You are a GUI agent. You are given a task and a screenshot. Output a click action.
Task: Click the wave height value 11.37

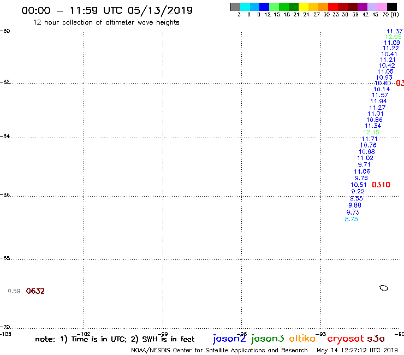(x=395, y=31)
